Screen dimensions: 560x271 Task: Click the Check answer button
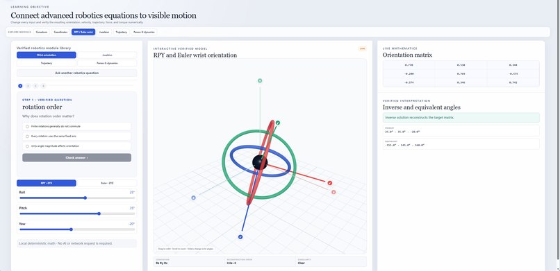(x=77, y=157)
